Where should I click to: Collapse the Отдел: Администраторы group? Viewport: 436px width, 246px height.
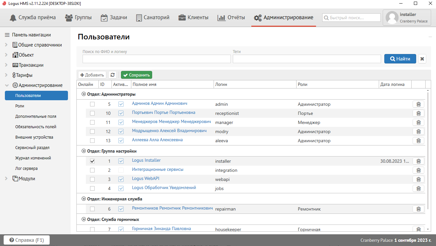pyautogui.click(x=84, y=94)
